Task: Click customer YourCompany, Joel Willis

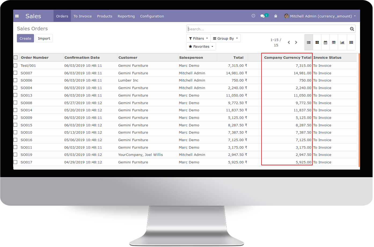Action: (x=141, y=155)
